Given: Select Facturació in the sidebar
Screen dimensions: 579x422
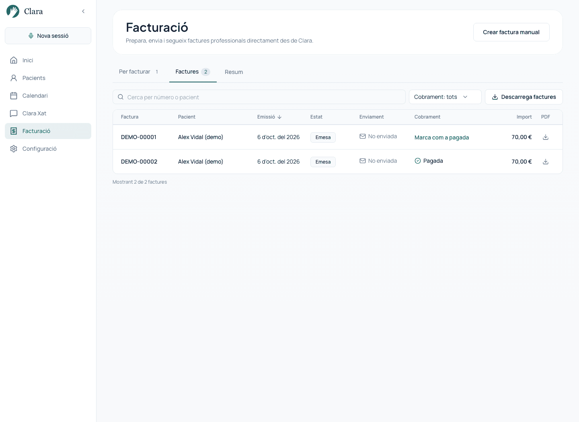Looking at the screenshot, I should pyautogui.click(x=48, y=131).
